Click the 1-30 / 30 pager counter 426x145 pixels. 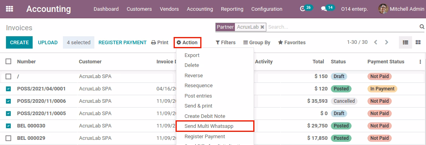click(x=357, y=42)
